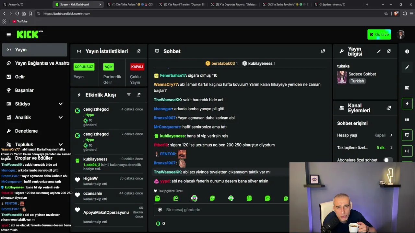
Task: Open the browser main menu
Action: pos(412,14)
